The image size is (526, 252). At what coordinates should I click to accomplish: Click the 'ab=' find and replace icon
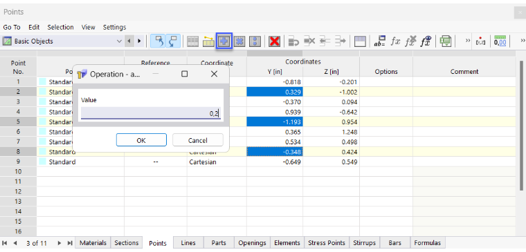(380, 41)
